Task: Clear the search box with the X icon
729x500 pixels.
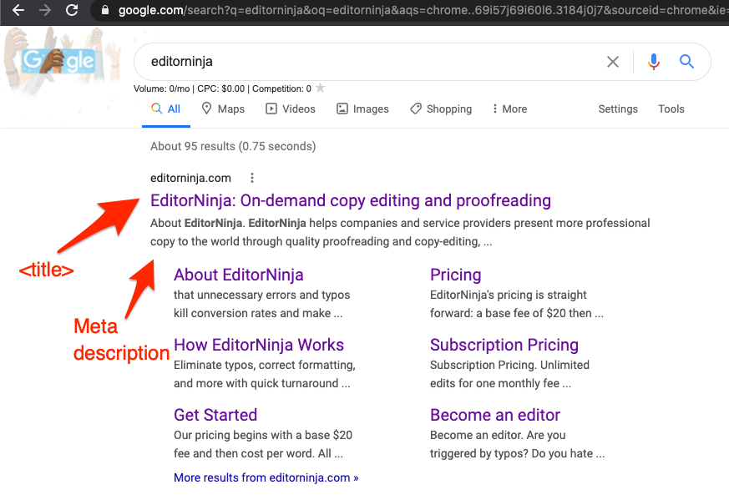Action: point(613,61)
